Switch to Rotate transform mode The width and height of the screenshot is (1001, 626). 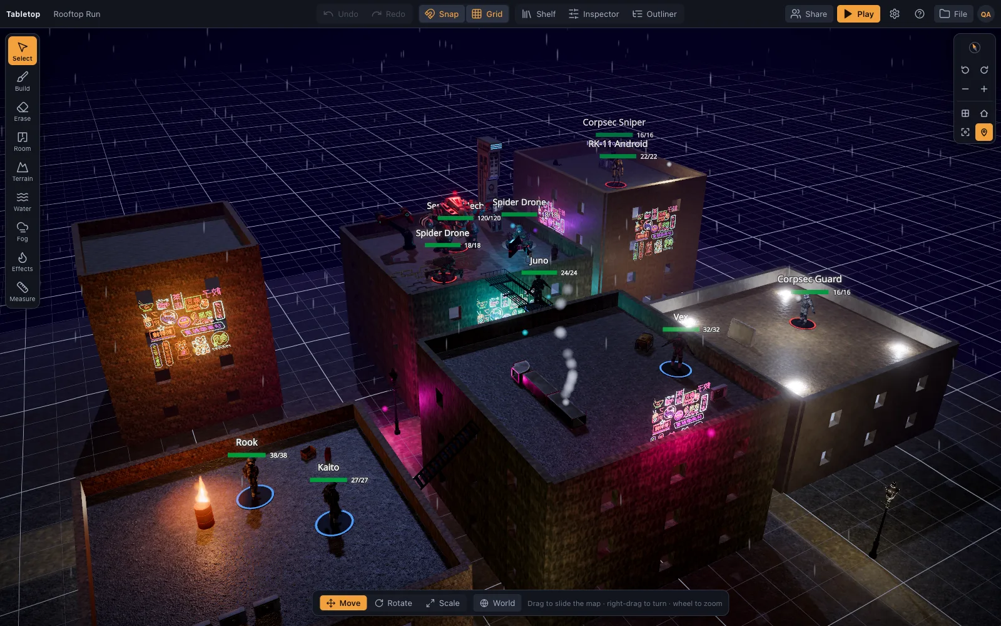[x=394, y=603]
